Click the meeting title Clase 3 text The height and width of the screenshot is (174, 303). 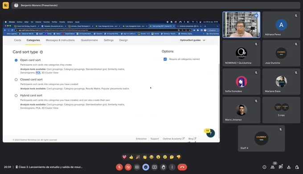[x=50, y=167]
